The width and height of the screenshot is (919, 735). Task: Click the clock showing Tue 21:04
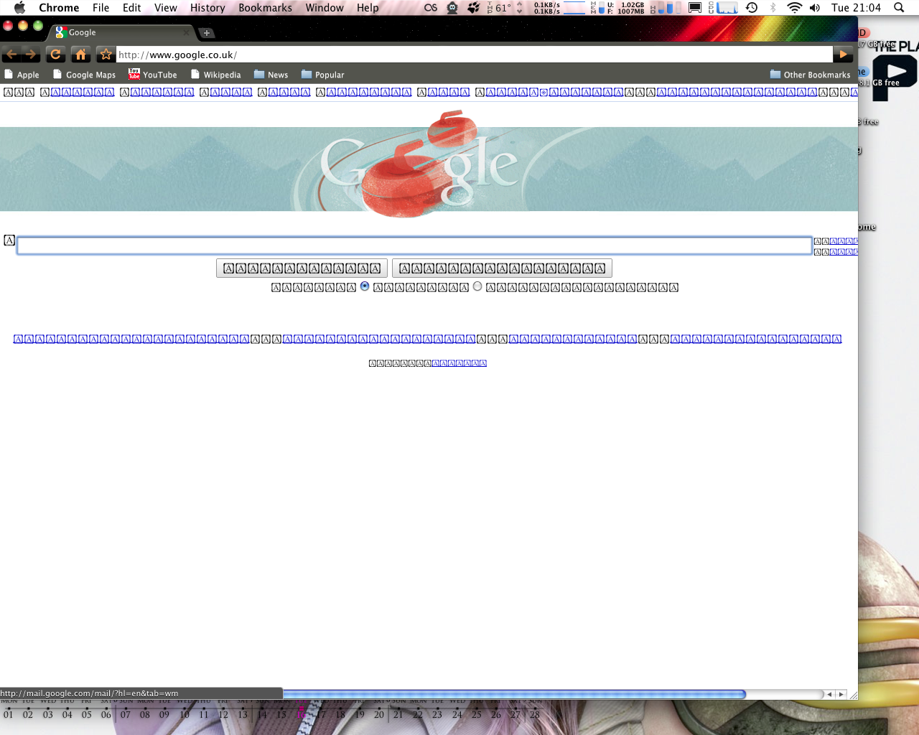tap(856, 8)
